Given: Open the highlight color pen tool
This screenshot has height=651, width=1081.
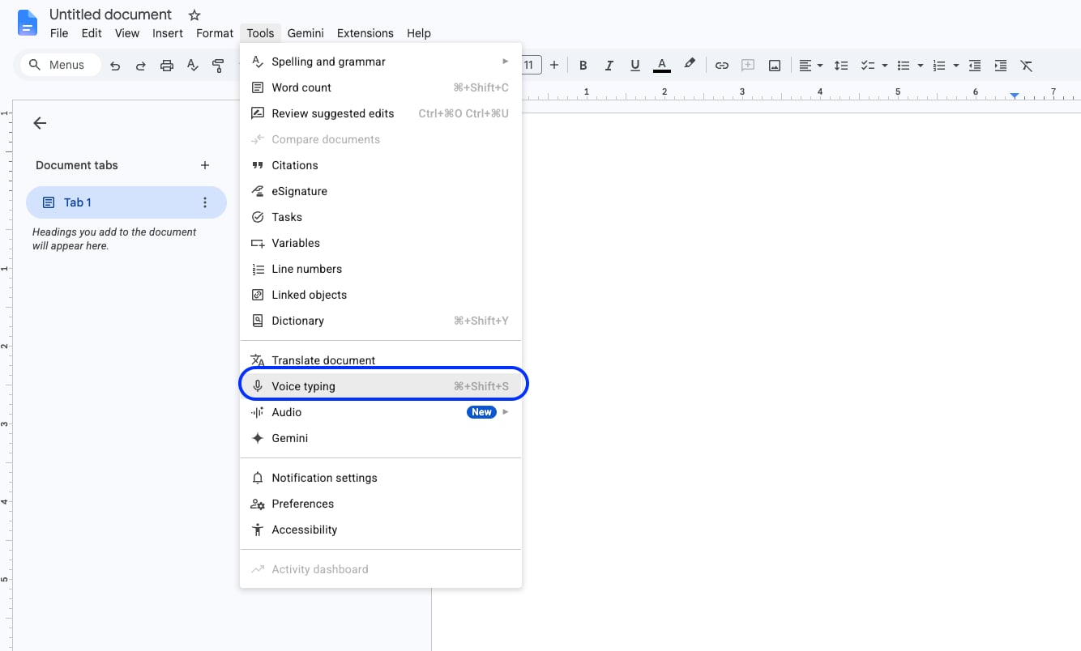Looking at the screenshot, I should click(x=690, y=66).
